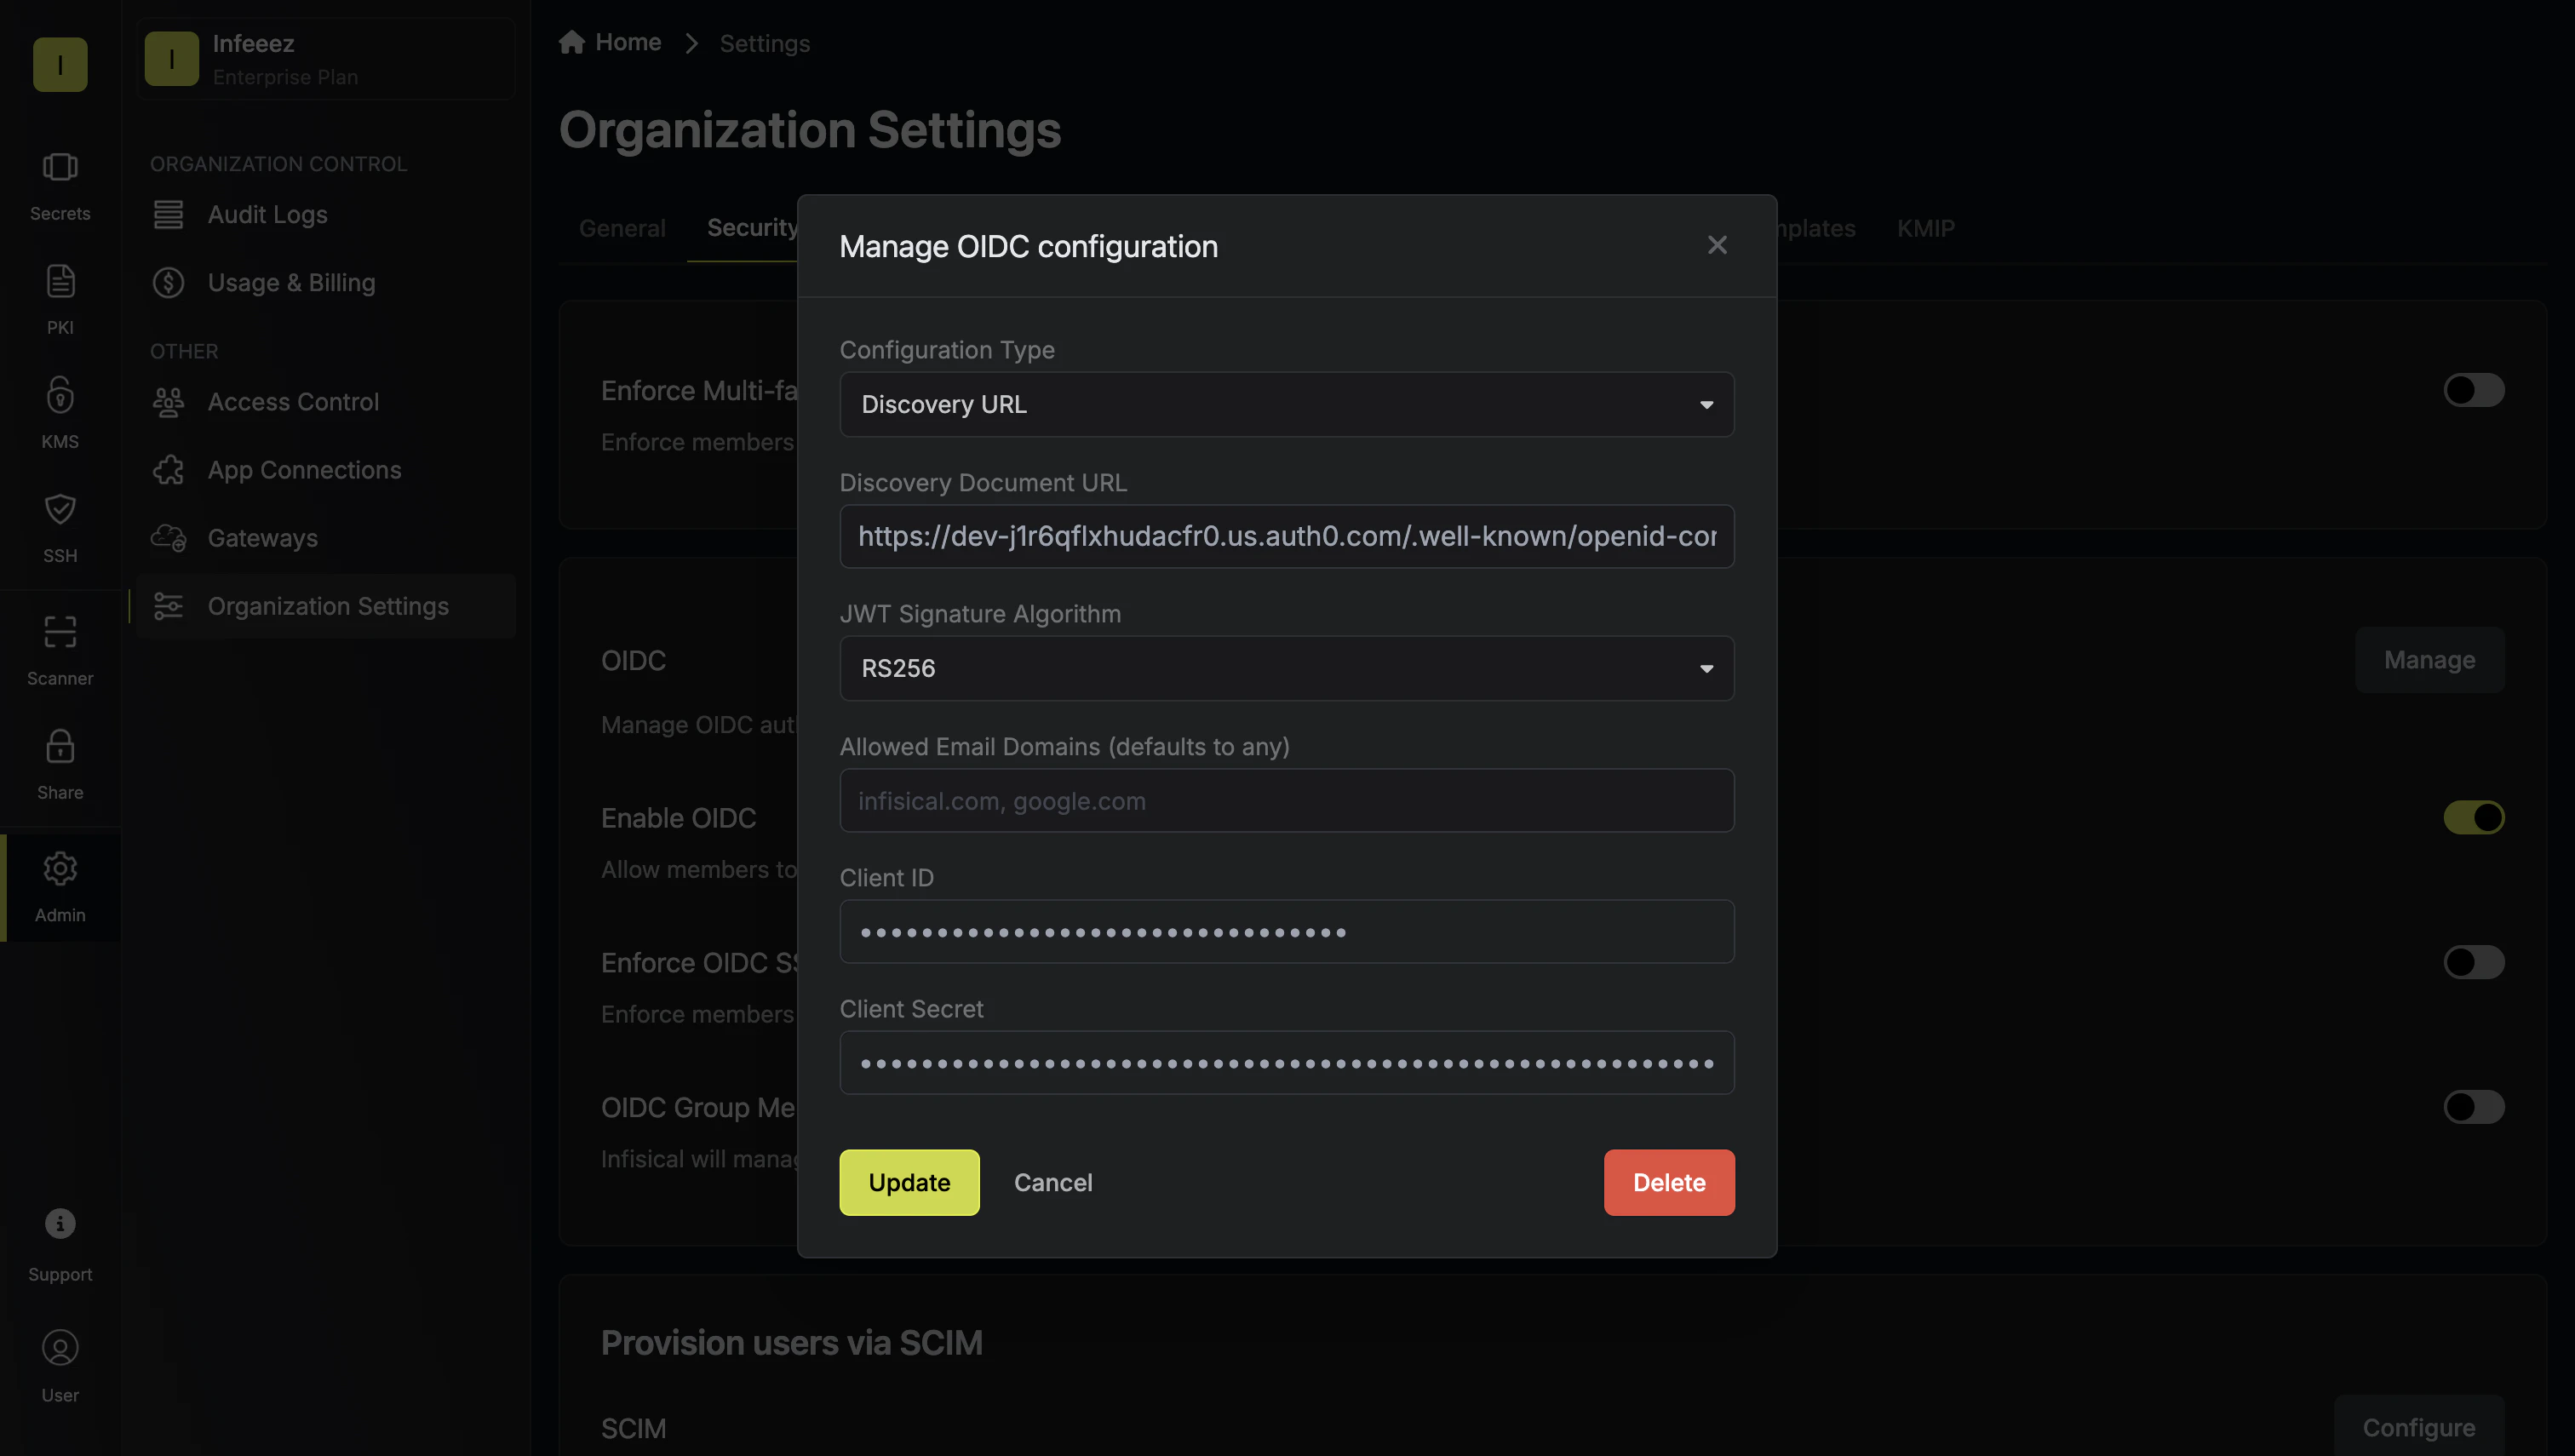Click the Update button
Image resolution: width=2575 pixels, height=1456 pixels.
click(909, 1182)
